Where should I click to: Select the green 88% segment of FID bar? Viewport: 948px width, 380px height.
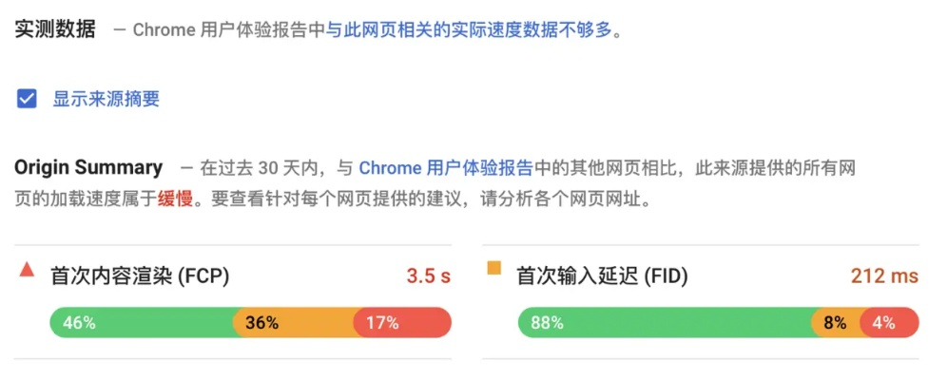click(664, 323)
